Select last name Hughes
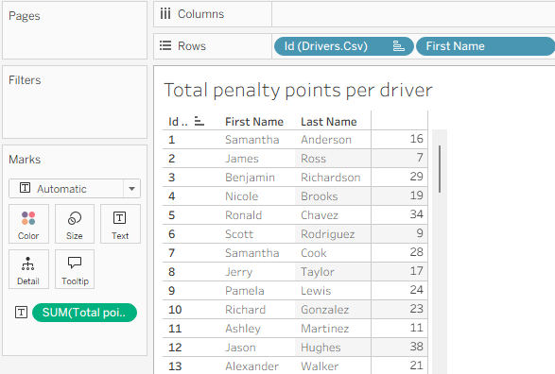The image size is (555, 374). pos(321,348)
